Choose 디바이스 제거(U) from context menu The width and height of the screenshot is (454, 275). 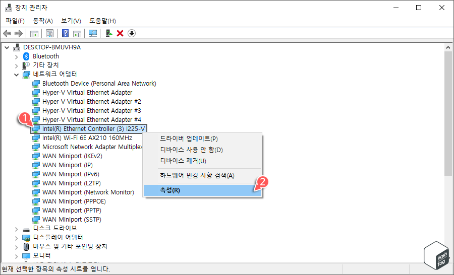203,161
